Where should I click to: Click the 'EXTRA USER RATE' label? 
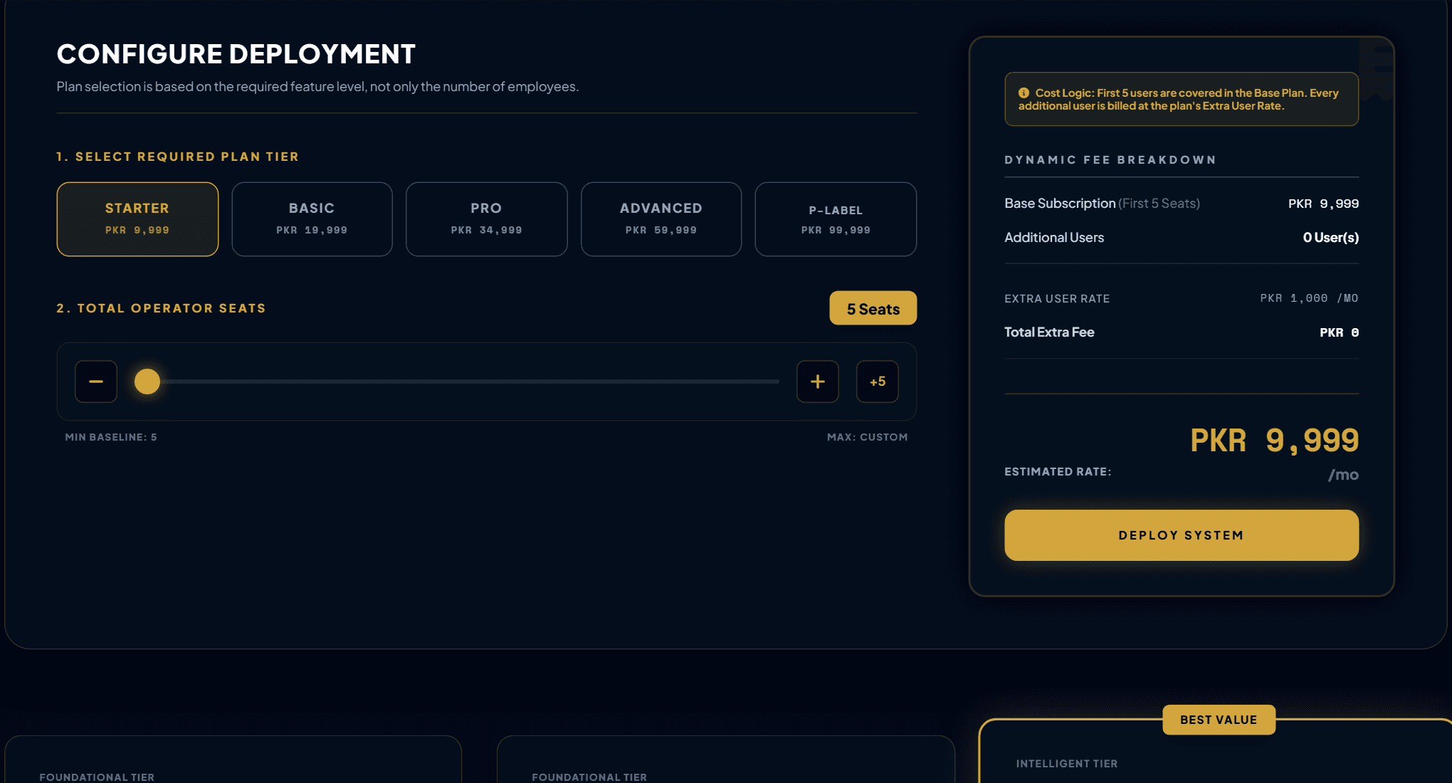[1057, 299]
